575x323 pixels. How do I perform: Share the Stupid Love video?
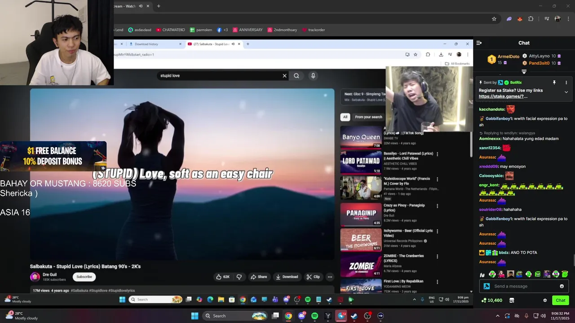pyautogui.click(x=259, y=277)
